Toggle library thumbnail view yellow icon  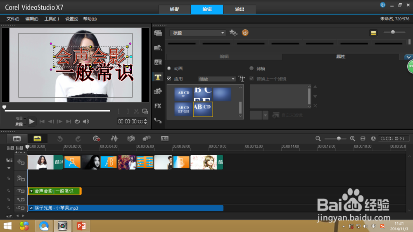click(373, 33)
